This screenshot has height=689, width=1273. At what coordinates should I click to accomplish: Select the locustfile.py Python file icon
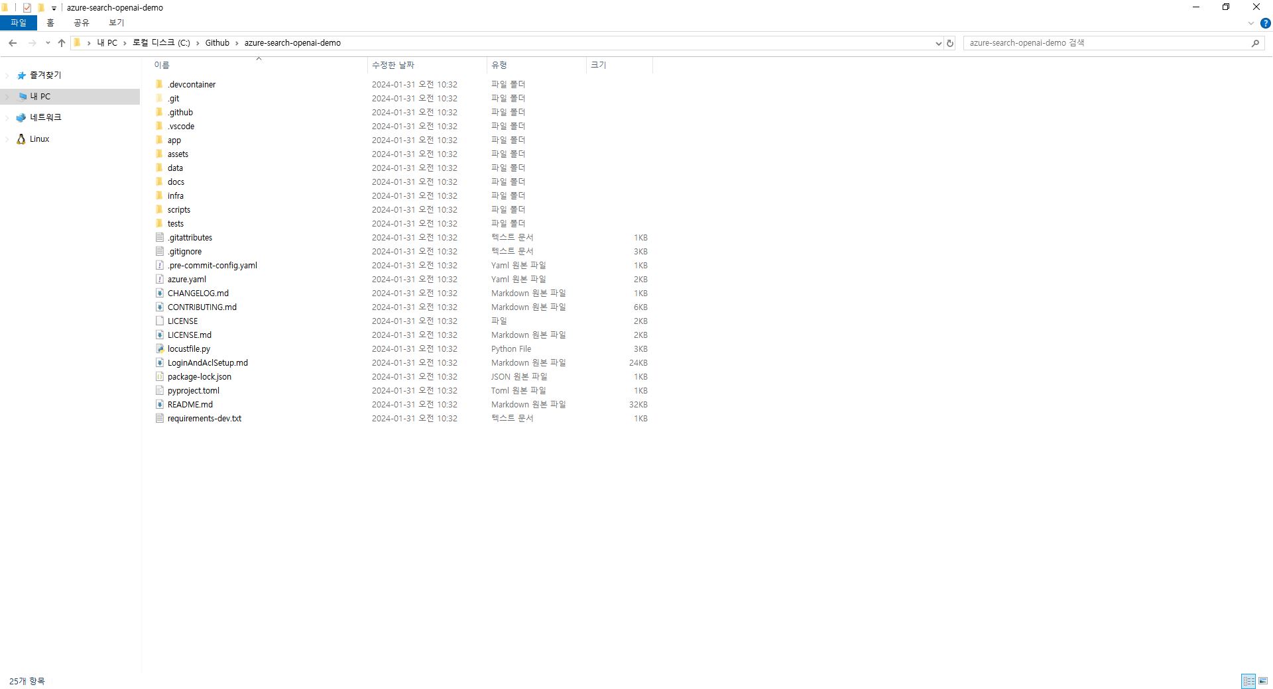click(x=160, y=348)
